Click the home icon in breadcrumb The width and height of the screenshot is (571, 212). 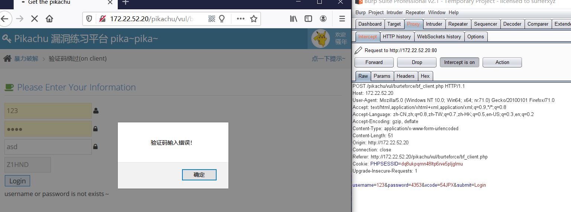7,58
